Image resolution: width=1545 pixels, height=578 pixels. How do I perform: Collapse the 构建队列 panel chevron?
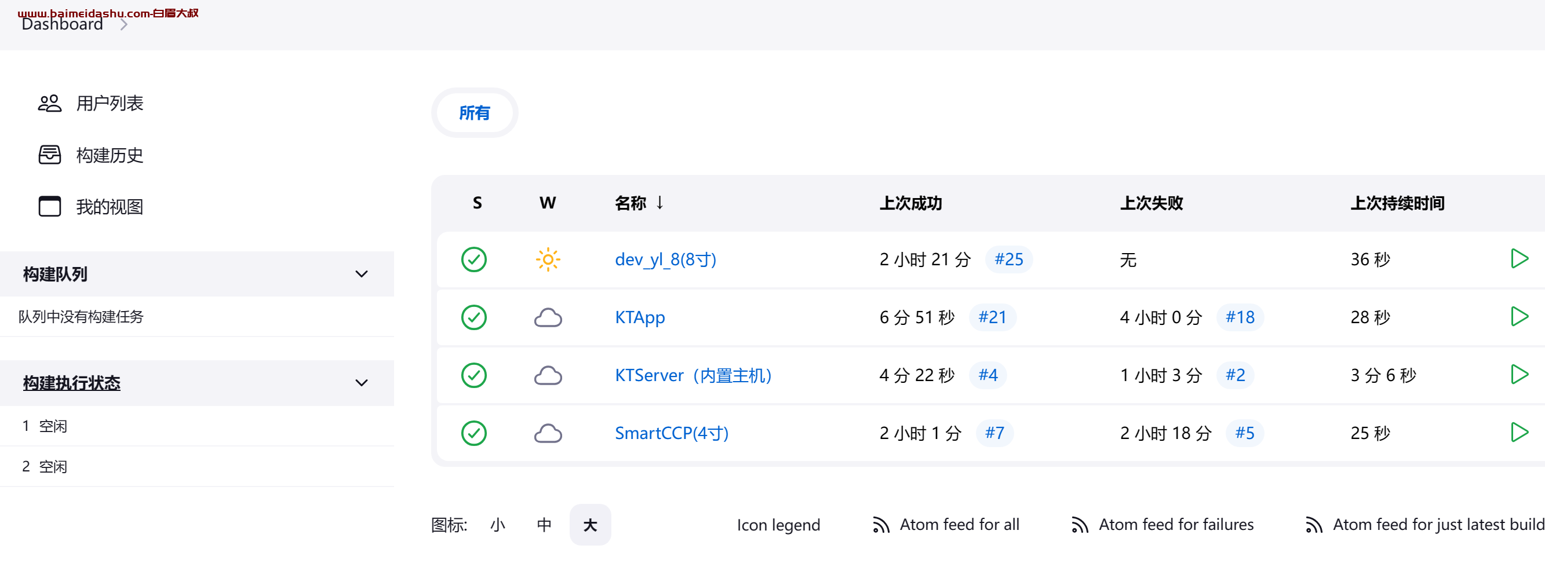361,274
